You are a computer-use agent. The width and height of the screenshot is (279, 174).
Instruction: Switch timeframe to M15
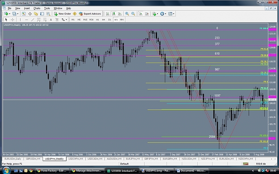tap(85, 20)
